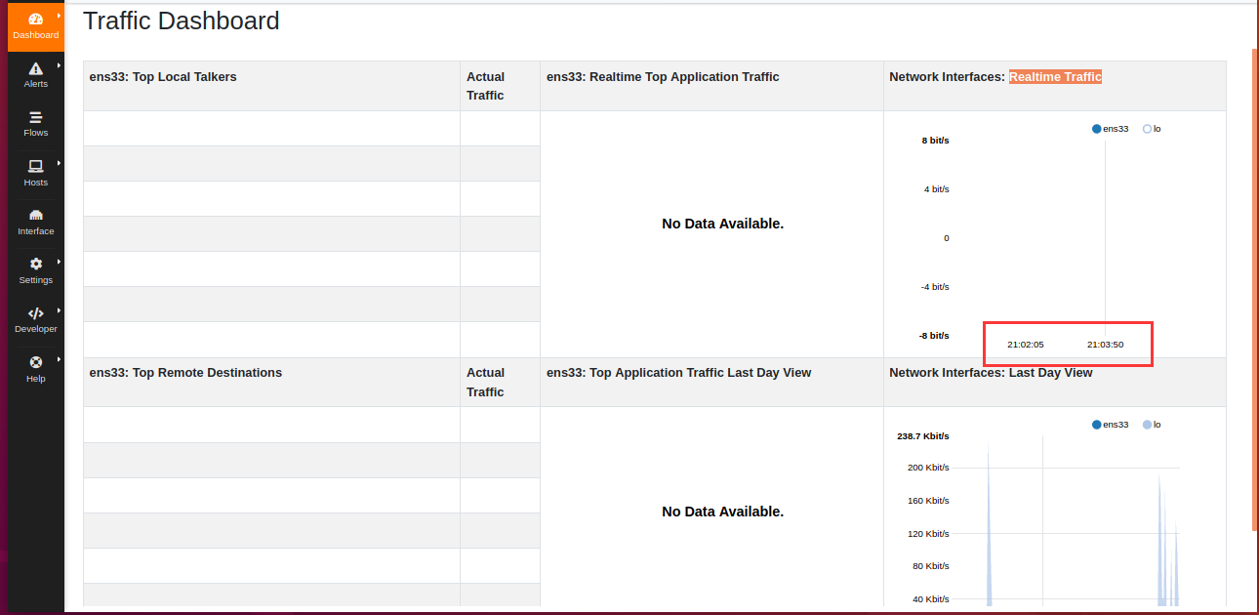1259x615 pixels.
Task: Click the Flows label in sidebar
Action: (36, 133)
